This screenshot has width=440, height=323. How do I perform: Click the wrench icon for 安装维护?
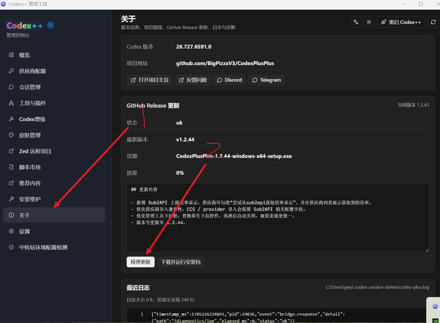[11, 199]
